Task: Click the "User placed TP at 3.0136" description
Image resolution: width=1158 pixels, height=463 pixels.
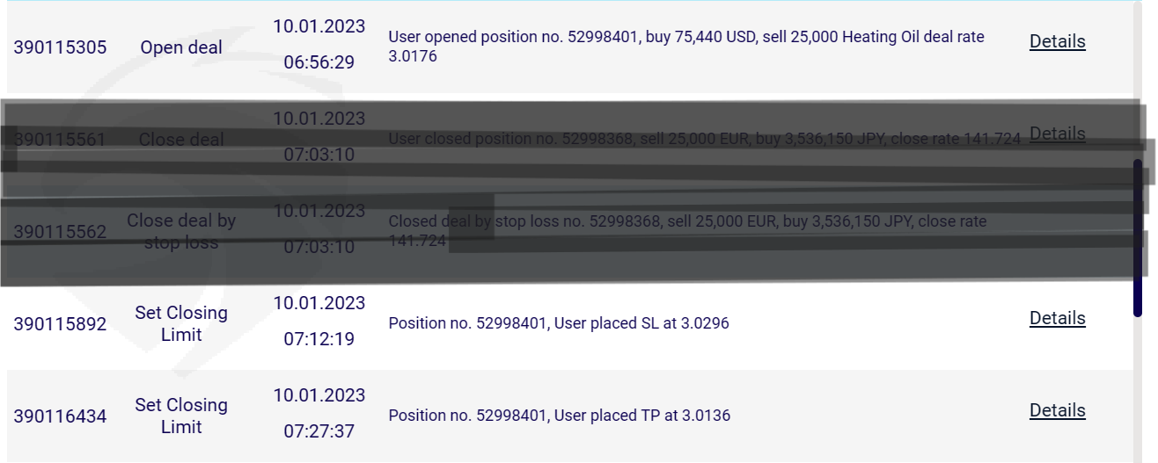Action: (559, 416)
